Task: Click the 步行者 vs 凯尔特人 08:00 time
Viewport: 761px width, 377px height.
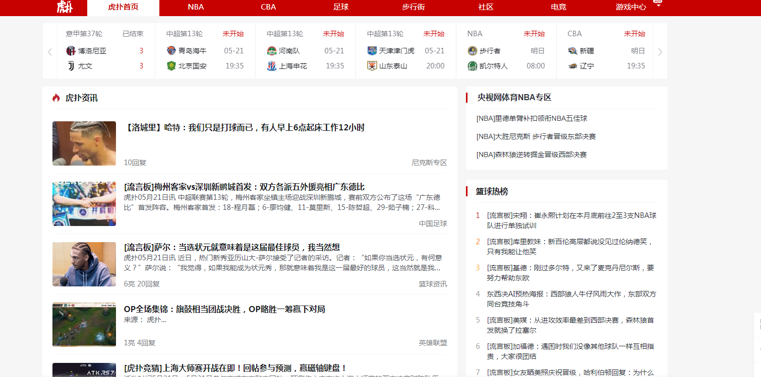Action: tap(536, 66)
